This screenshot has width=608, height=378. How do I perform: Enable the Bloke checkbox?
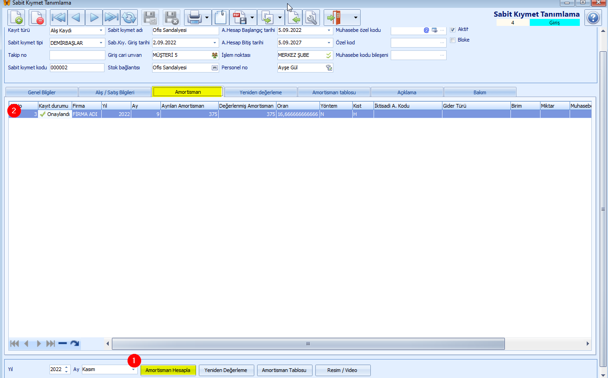(x=453, y=40)
